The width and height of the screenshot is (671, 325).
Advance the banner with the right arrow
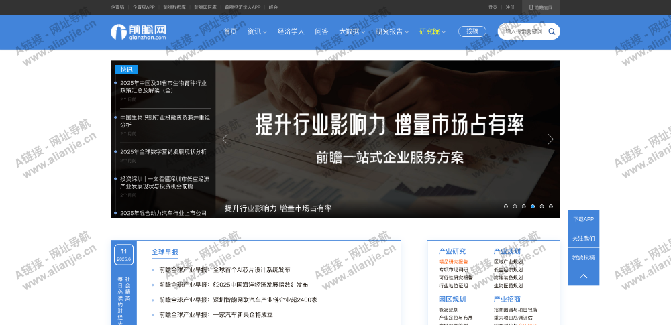pyautogui.click(x=550, y=139)
